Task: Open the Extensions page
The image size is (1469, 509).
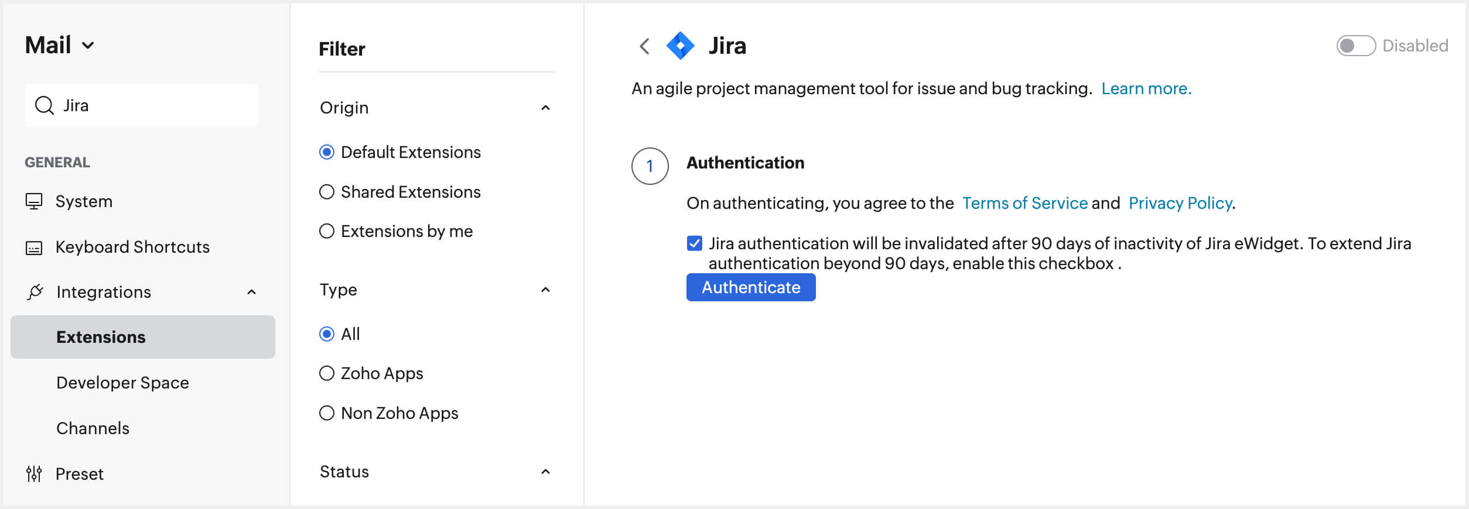Action: point(143,337)
